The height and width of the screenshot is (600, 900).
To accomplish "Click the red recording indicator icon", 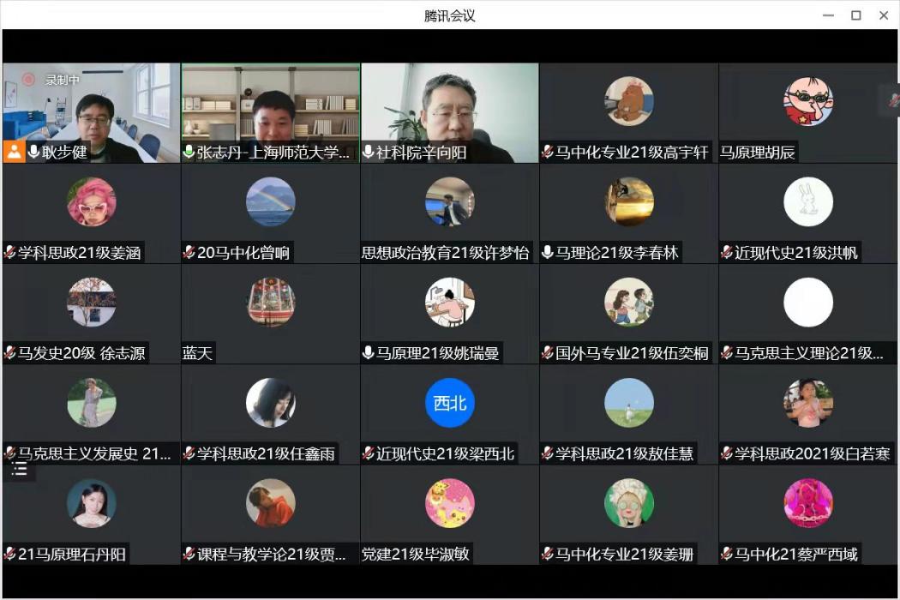I will click(x=28, y=80).
